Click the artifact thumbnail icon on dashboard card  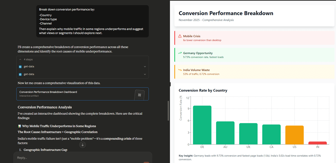click(x=140, y=95)
